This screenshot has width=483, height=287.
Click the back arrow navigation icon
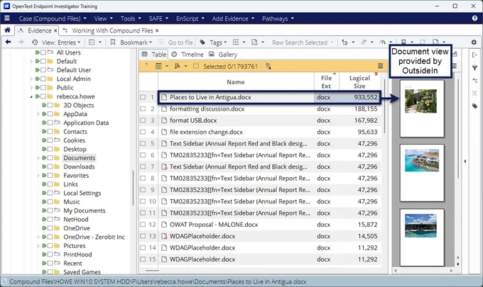click(9, 42)
